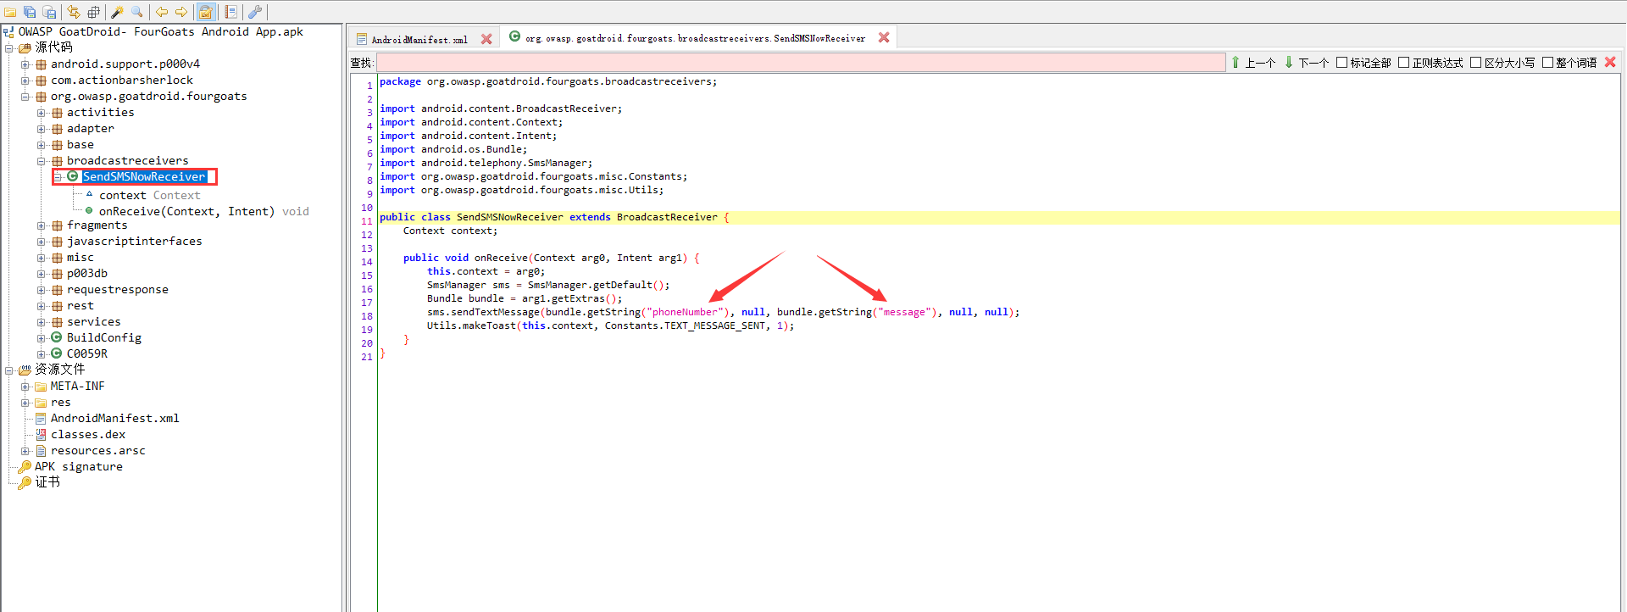1627x612 pixels.
Task: Click the AndroidManifest.xml file icon in tree
Action: (41, 418)
